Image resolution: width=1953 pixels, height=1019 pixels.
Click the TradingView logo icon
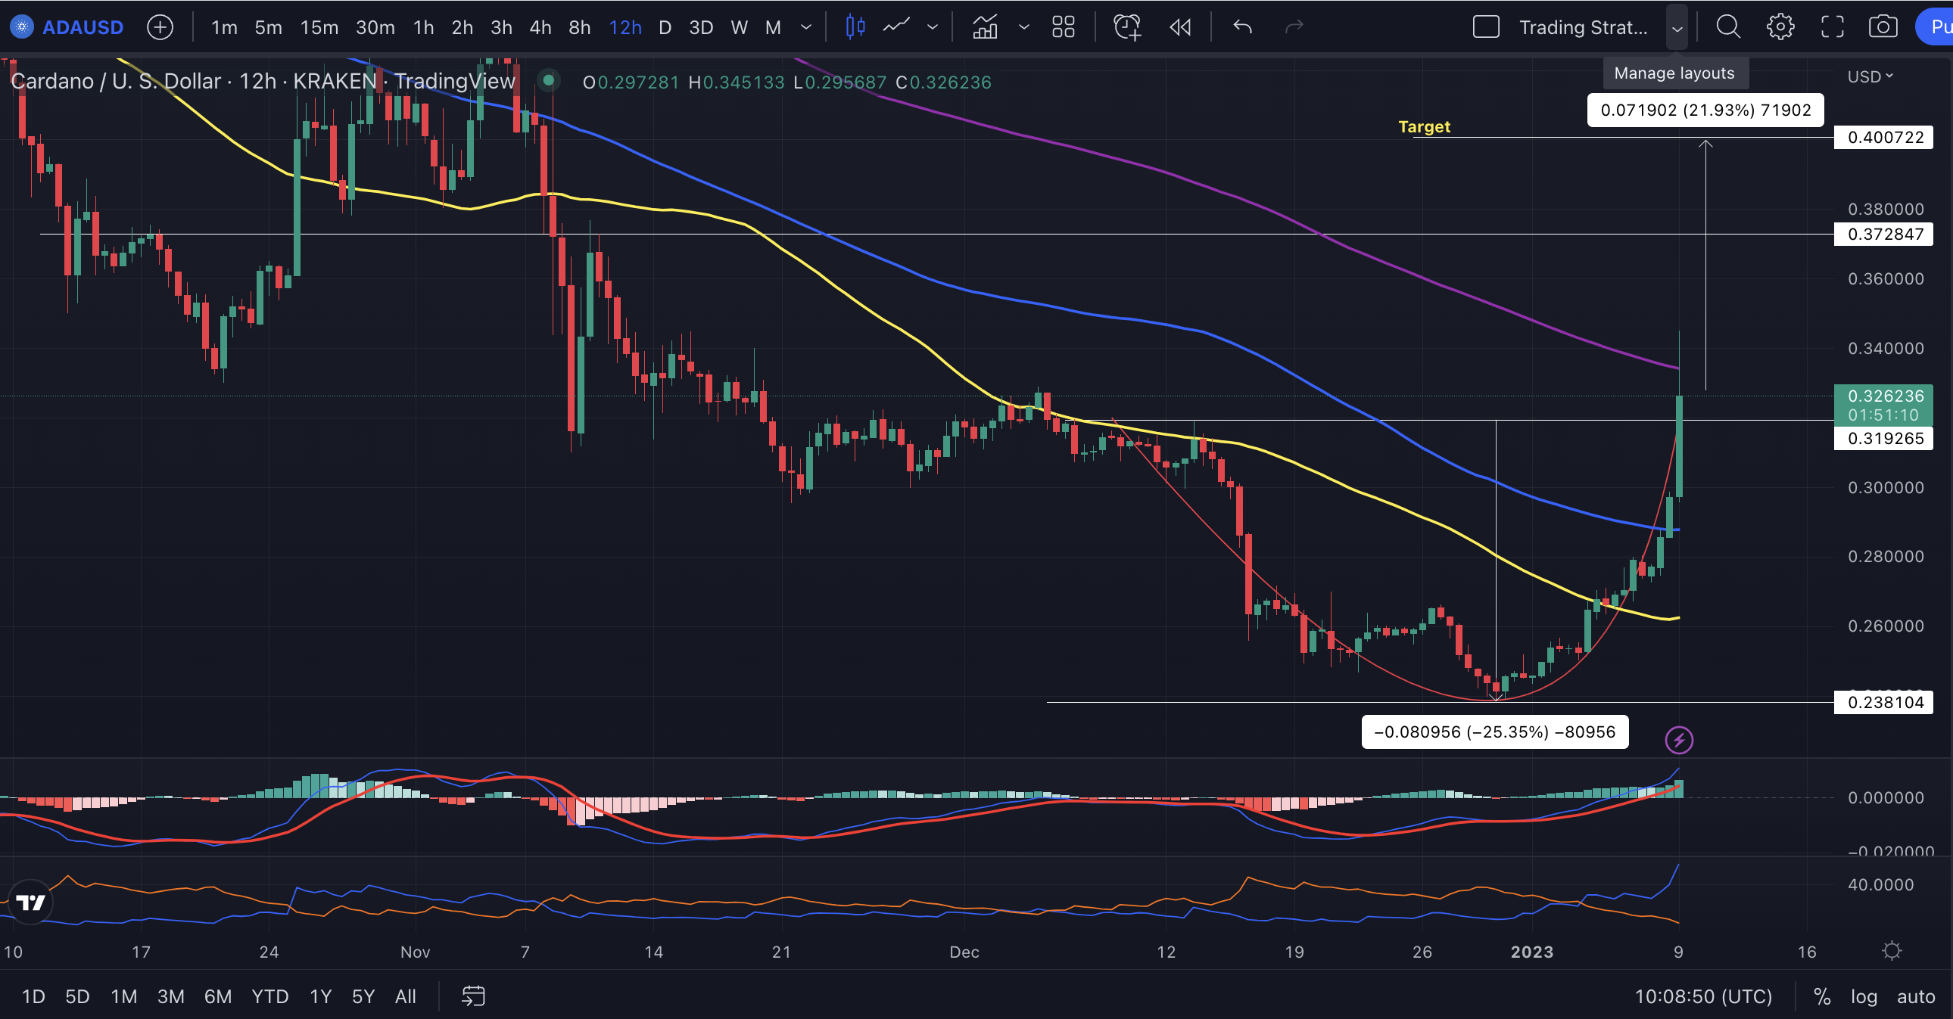pyautogui.click(x=30, y=902)
